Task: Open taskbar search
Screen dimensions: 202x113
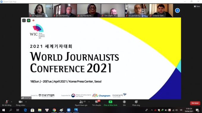Action: 11,110
